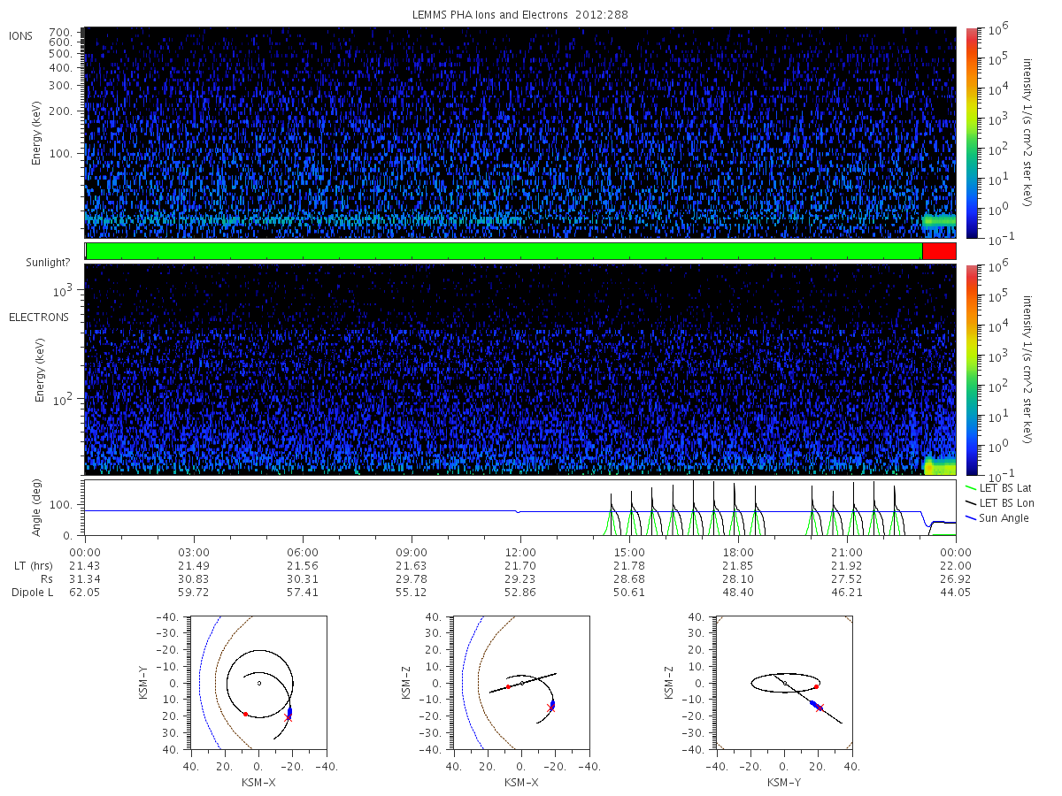Click the Dipole L row label

(x=32, y=592)
